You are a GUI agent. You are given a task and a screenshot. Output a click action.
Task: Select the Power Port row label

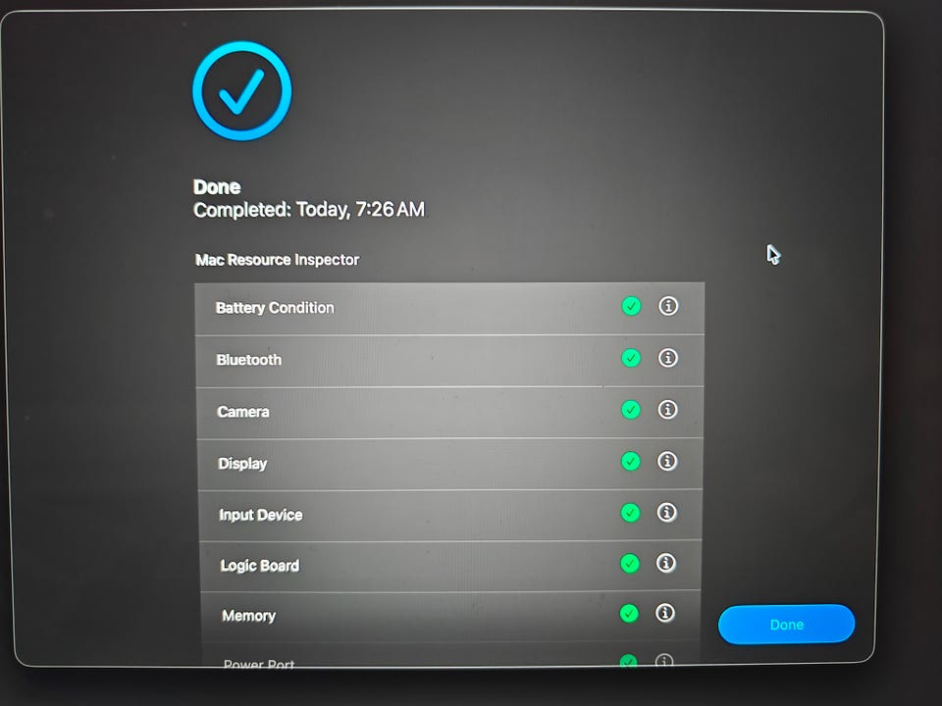(259, 664)
